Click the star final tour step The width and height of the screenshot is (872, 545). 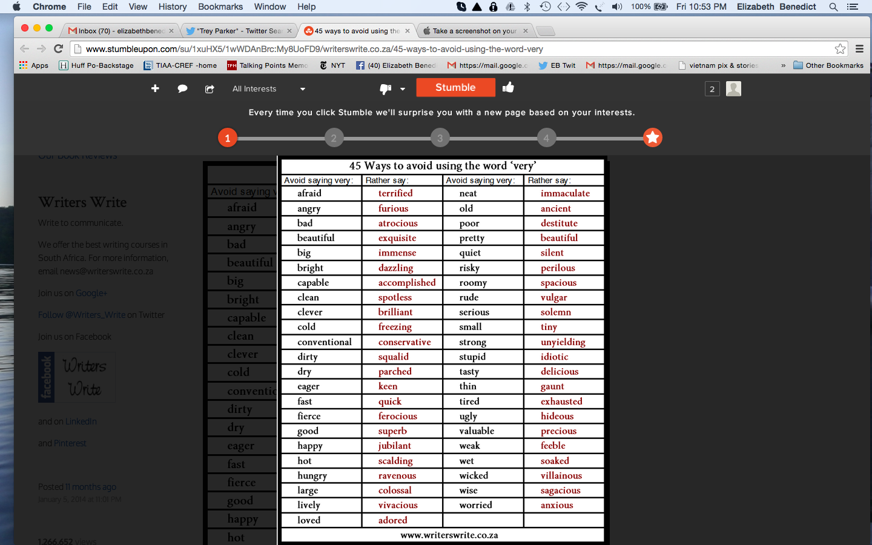[653, 138]
